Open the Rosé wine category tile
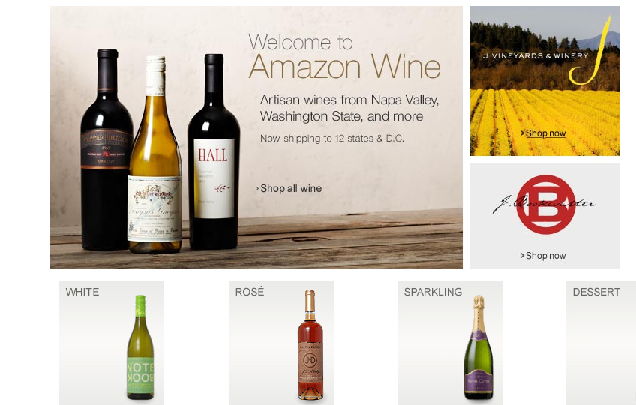 pyautogui.click(x=281, y=343)
